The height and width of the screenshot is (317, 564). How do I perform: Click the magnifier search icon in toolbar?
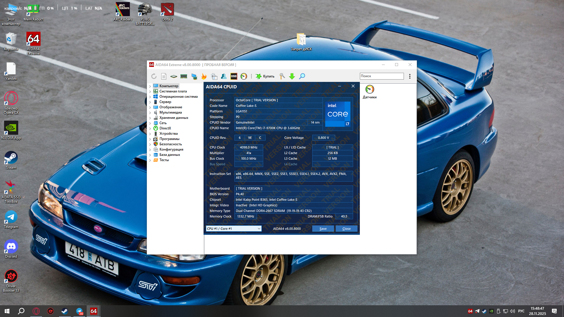pos(302,76)
